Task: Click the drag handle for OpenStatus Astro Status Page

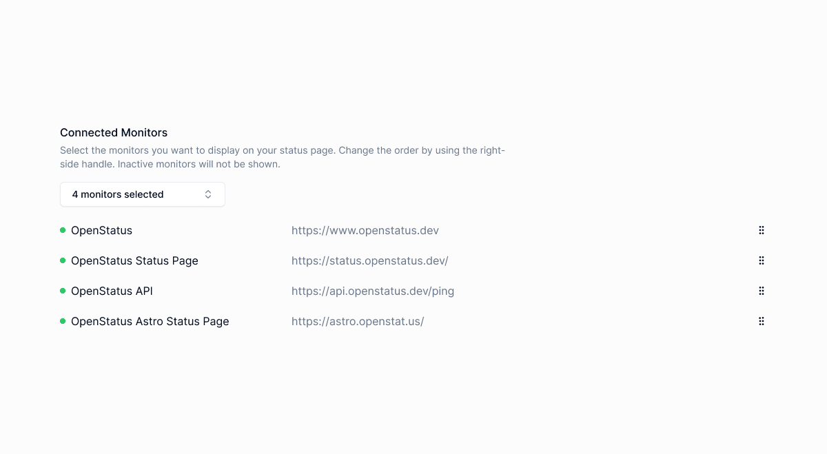Action: tap(761, 321)
